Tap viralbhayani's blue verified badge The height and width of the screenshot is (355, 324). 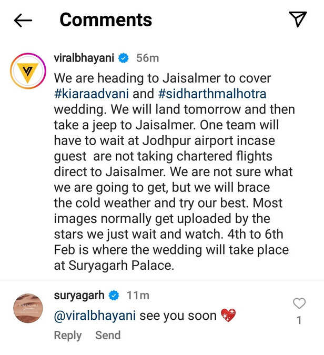(124, 58)
